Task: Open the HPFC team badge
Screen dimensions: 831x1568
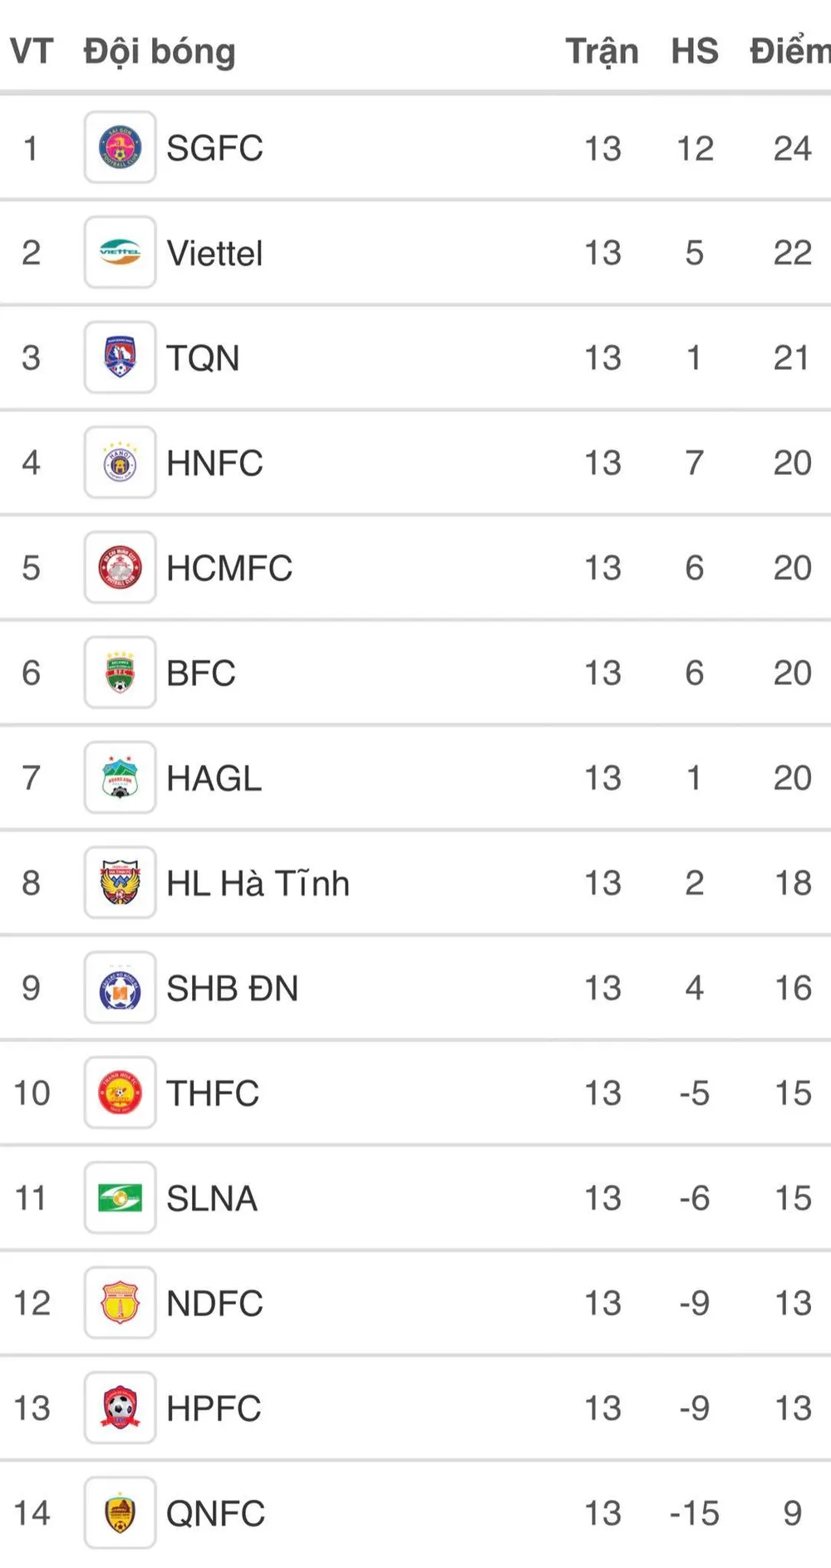Action: 120,1408
